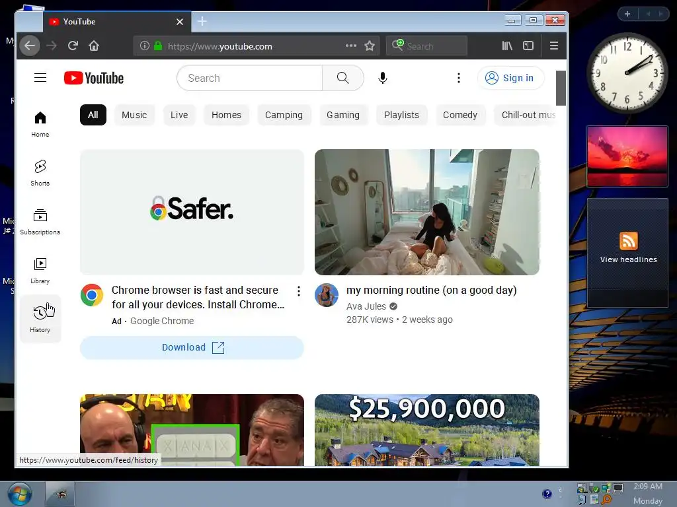Open the Firefox hamburger menu

coord(554,46)
